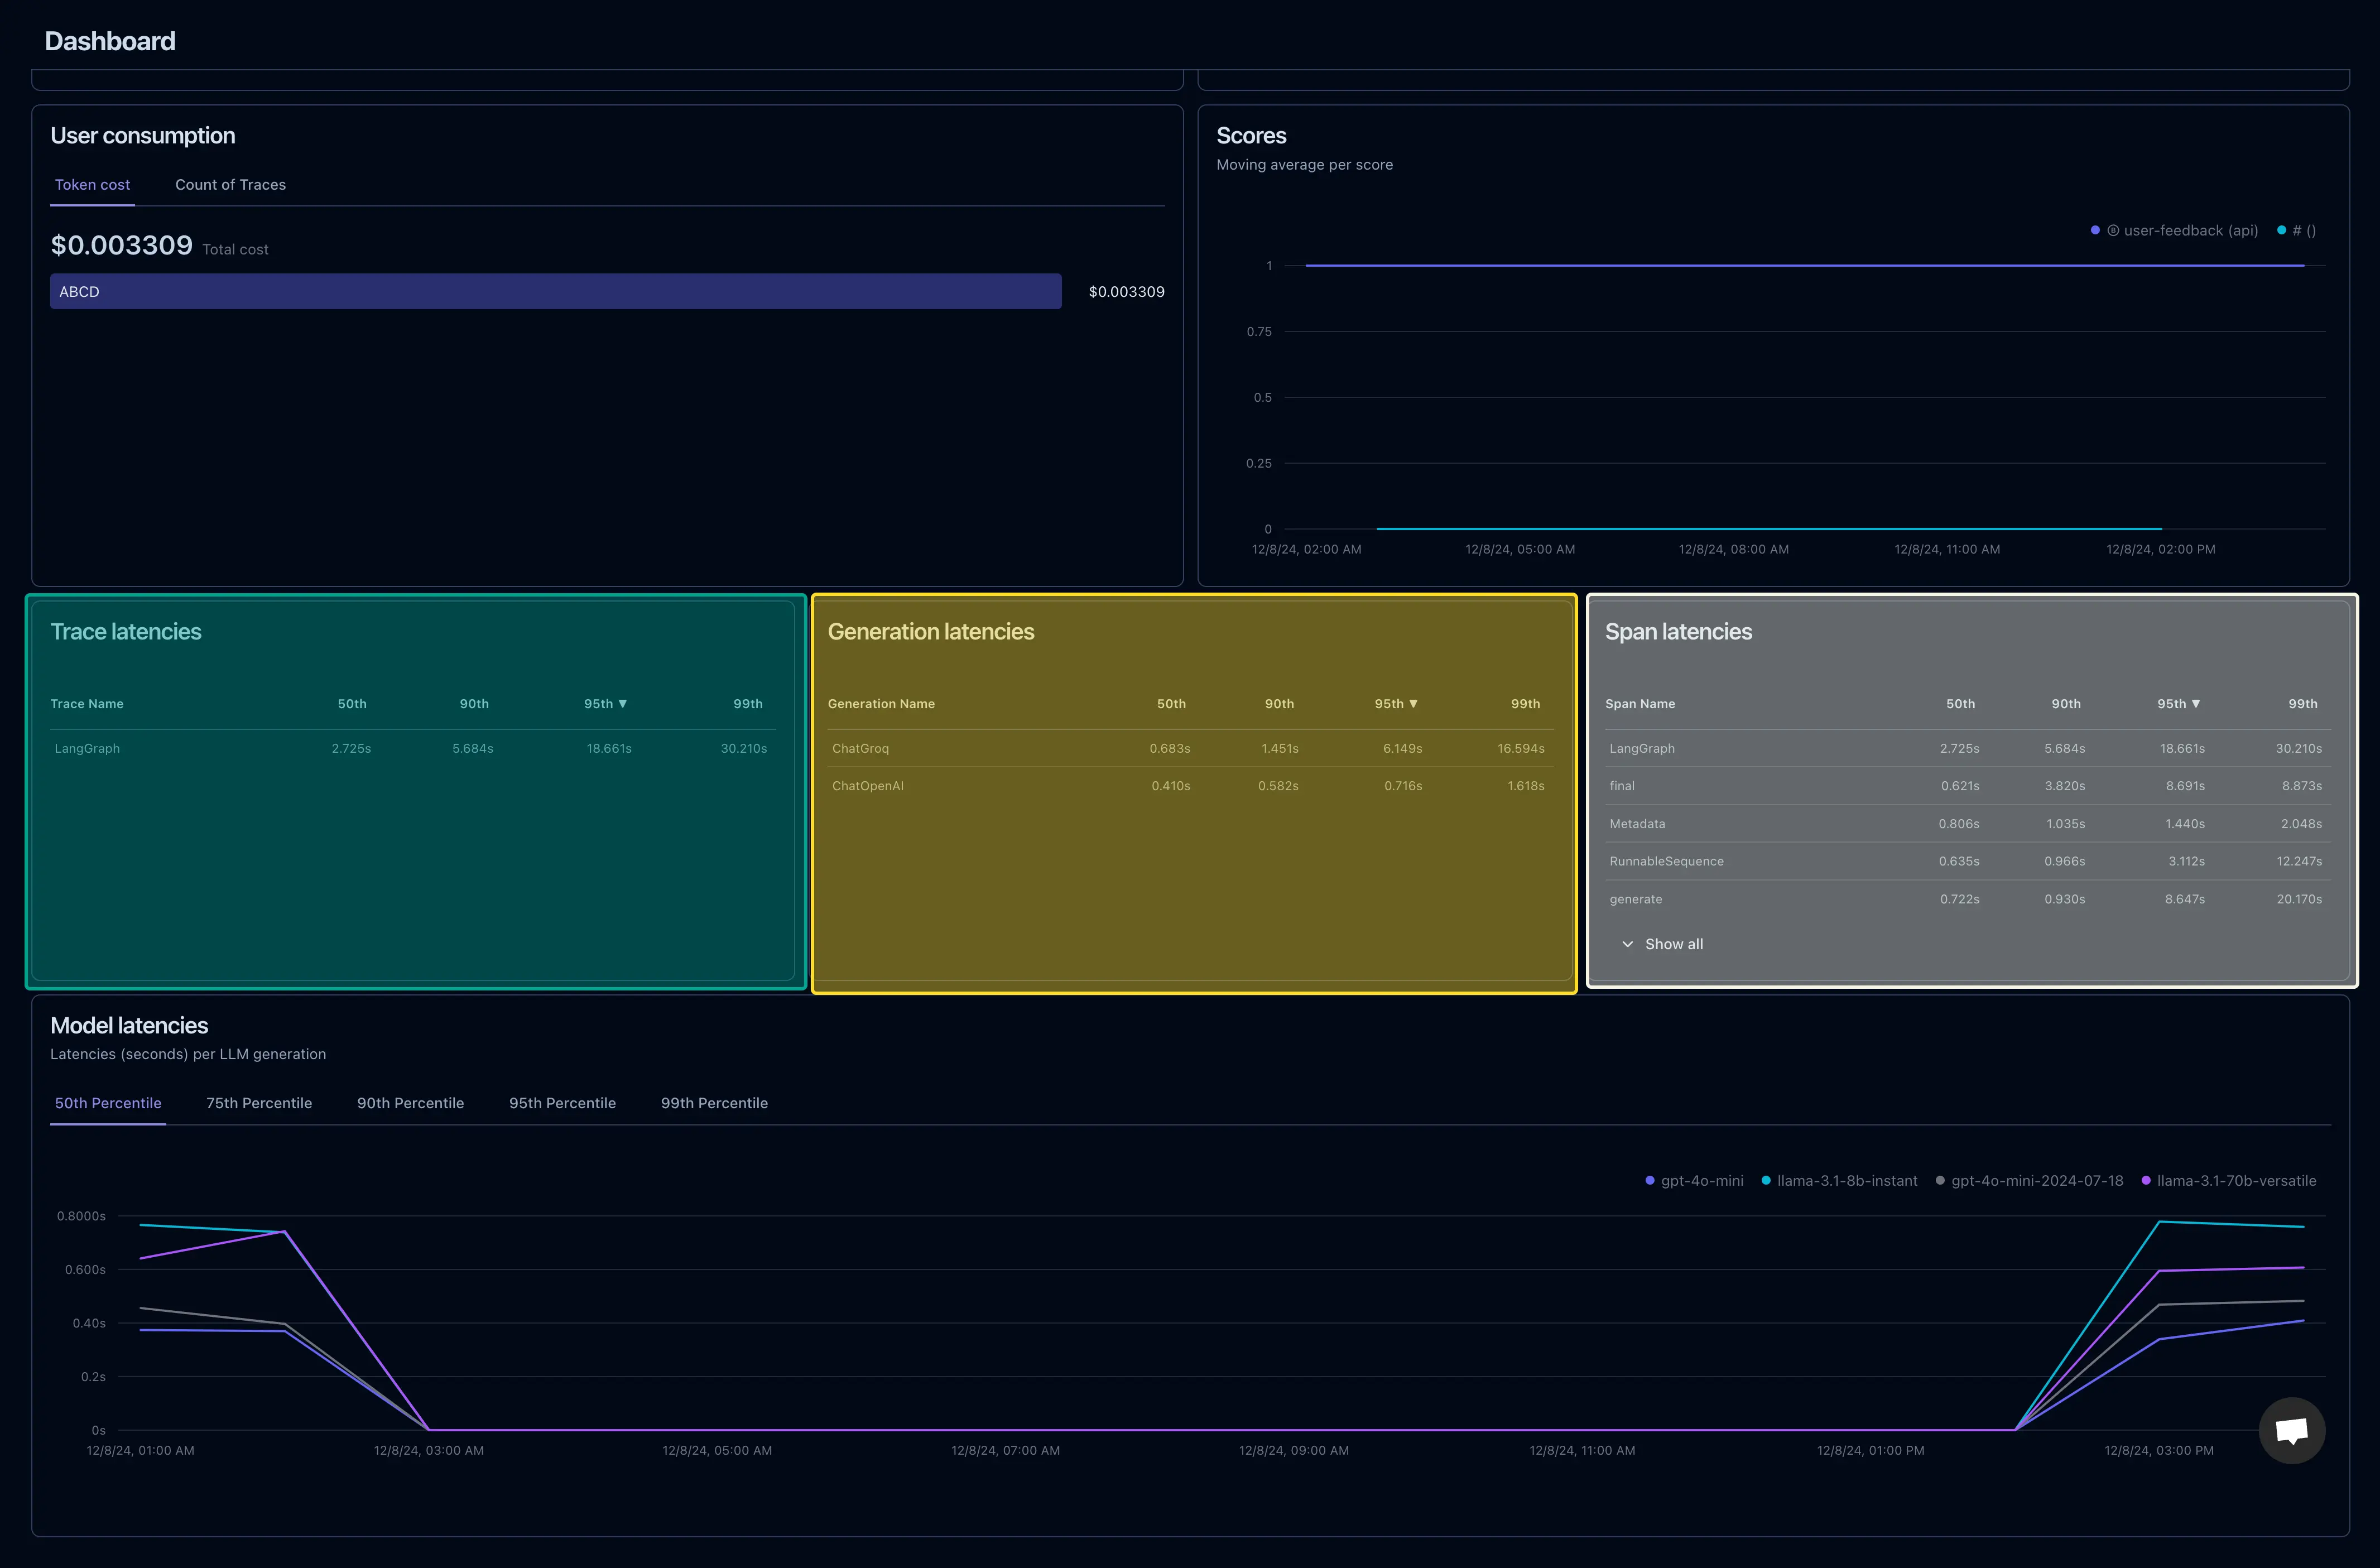Viewport: 2380px width, 1568px height.
Task: Click the ABCD user cost bar
Action: click(556, 292)
